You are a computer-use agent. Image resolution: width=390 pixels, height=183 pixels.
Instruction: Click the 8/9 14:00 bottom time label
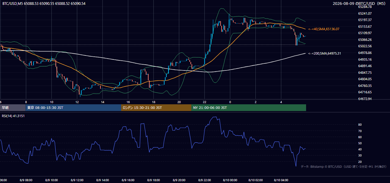click(103, 180)
